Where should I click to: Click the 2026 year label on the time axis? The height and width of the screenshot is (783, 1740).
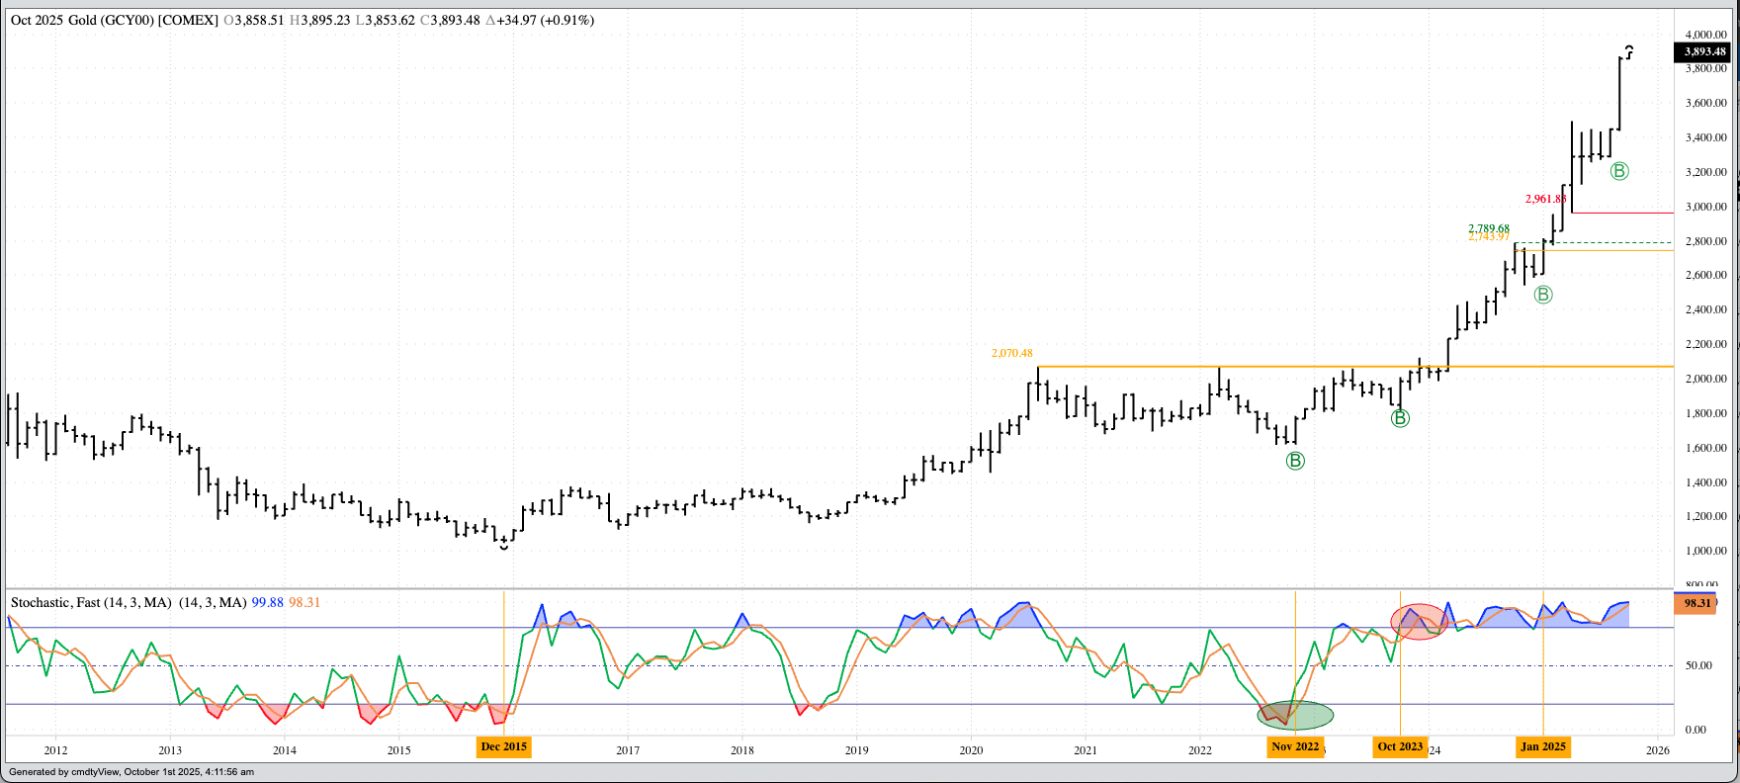coord(1658,750)
